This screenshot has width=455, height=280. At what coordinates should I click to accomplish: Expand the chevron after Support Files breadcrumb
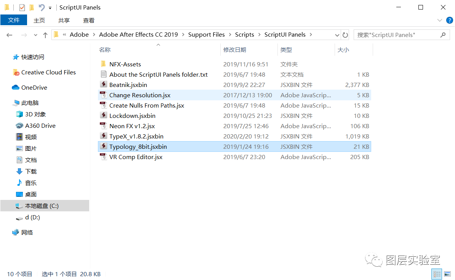(230, 35)
